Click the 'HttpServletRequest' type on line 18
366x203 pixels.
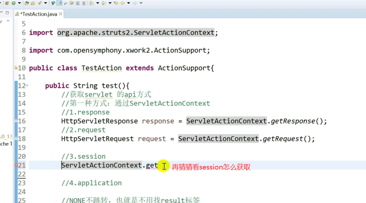pos(97,139)
